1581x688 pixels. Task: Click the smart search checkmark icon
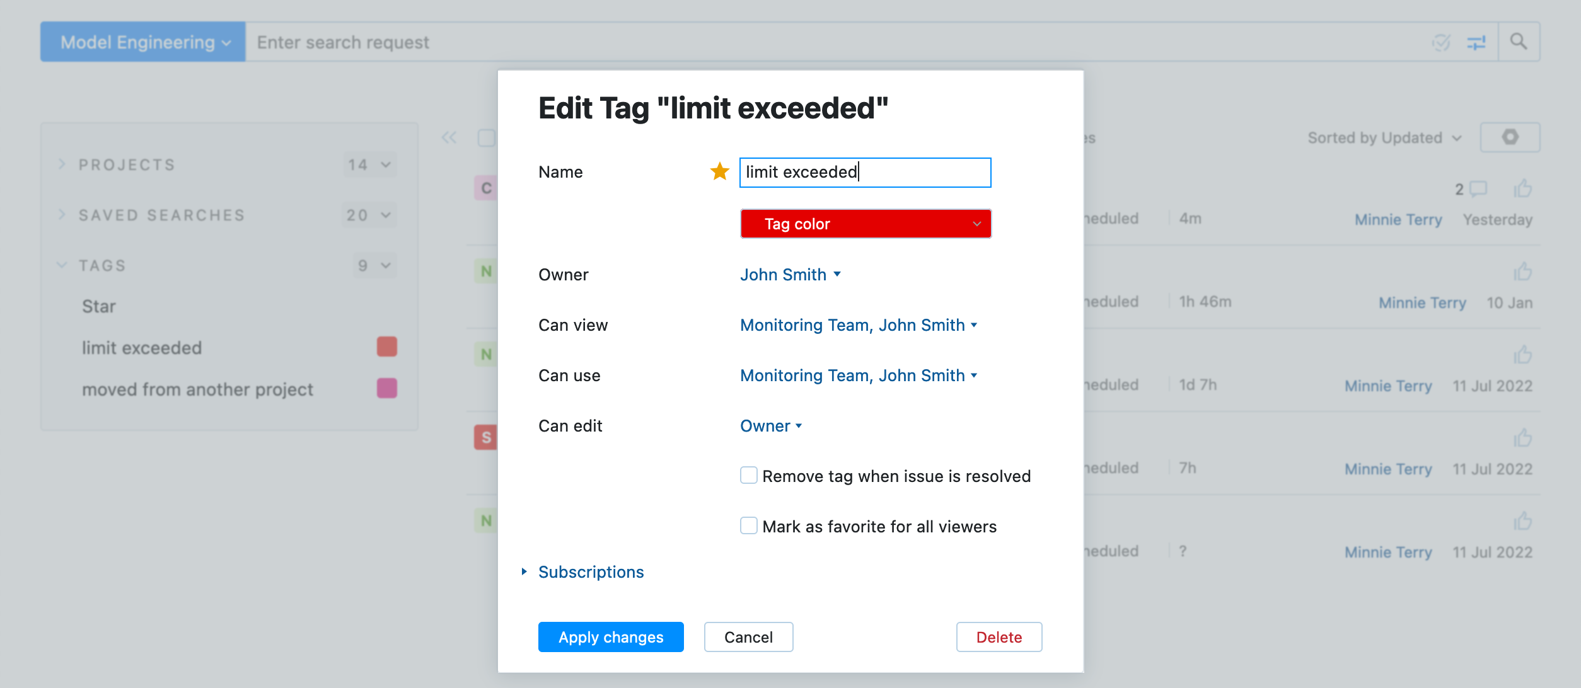(x=1442, y=42)
